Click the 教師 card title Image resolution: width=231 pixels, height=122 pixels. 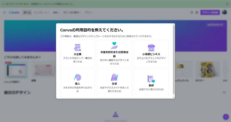click(151, 85)
